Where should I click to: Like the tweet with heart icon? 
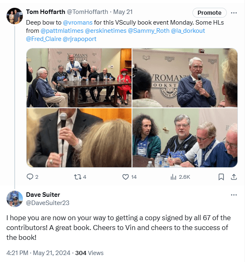point(125,177)
